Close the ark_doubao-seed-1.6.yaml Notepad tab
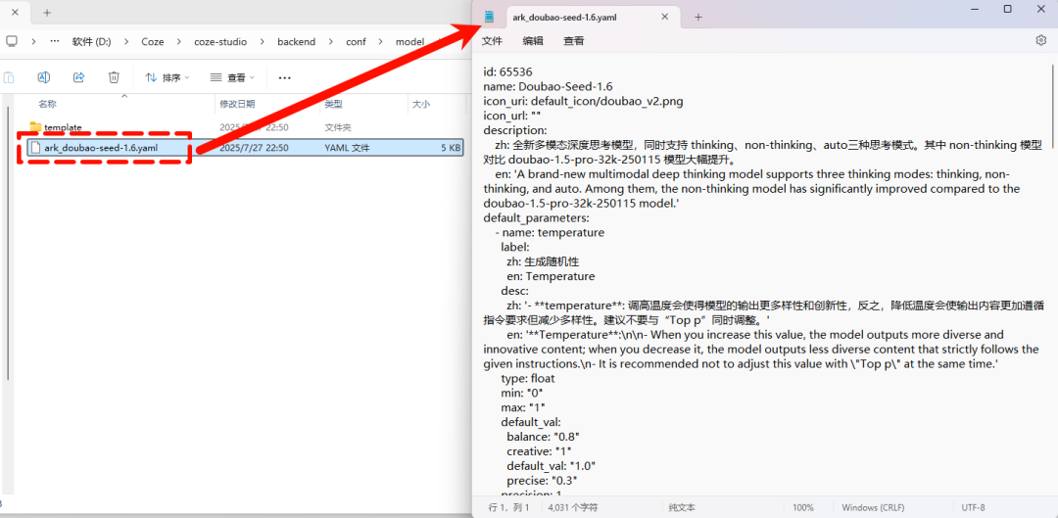Screen dimensions: 1058x518 click(664, 17)
